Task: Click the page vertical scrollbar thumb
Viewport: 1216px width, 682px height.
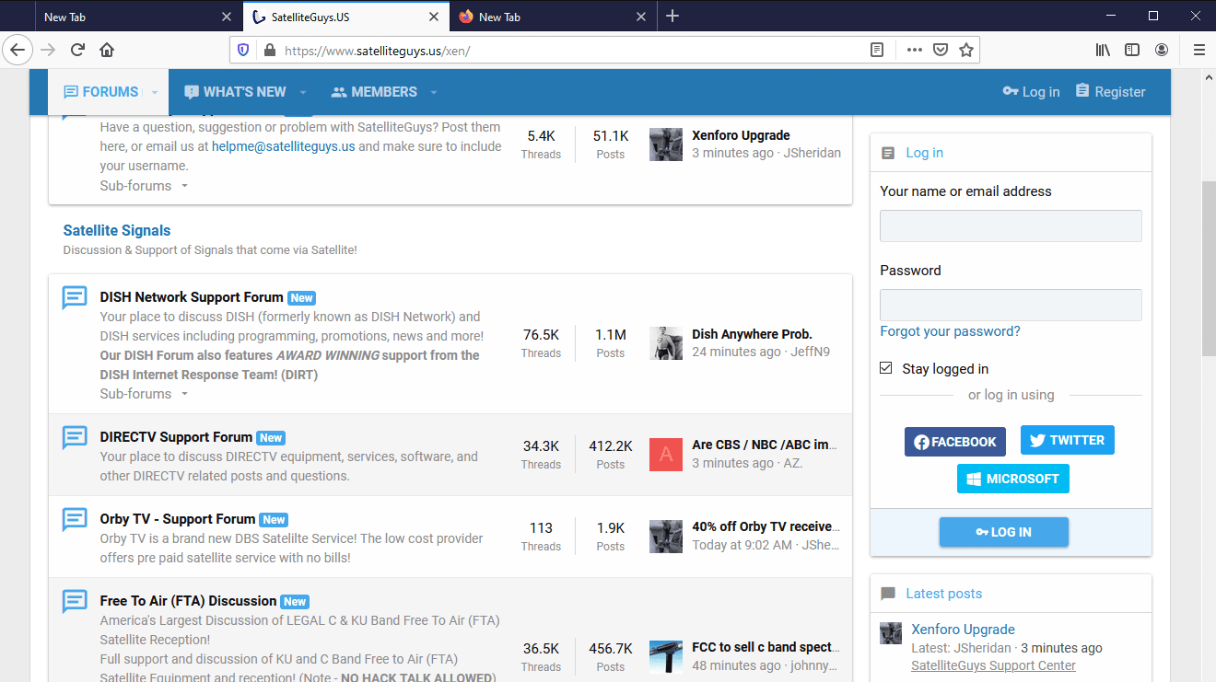Action: coord(1209,268)
